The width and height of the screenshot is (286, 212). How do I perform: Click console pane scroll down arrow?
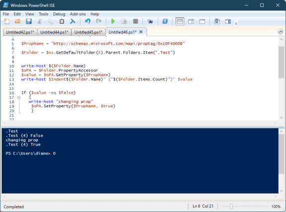click(x=281, y=191)
